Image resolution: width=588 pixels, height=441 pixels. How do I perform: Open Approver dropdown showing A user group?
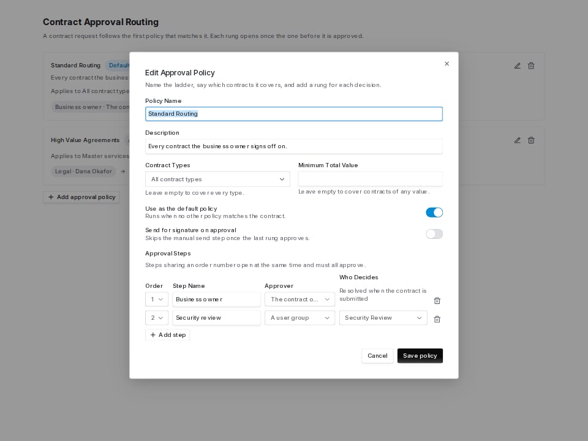click(300, 318)
